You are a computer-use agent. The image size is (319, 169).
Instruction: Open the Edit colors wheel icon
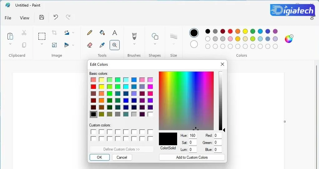[289, 39]
